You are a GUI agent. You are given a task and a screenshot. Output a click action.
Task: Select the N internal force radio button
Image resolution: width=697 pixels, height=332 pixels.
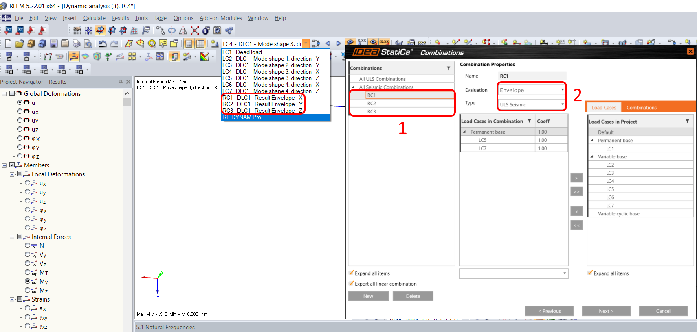pos(28,245)
